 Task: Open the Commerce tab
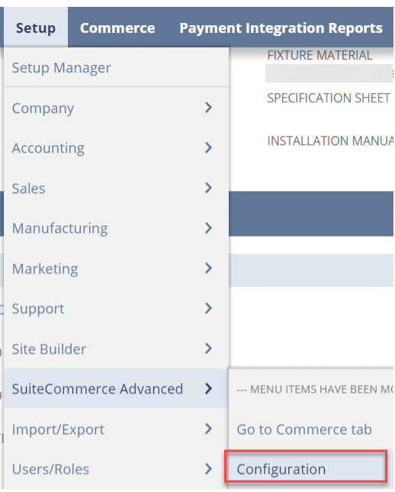coord(117,28)
